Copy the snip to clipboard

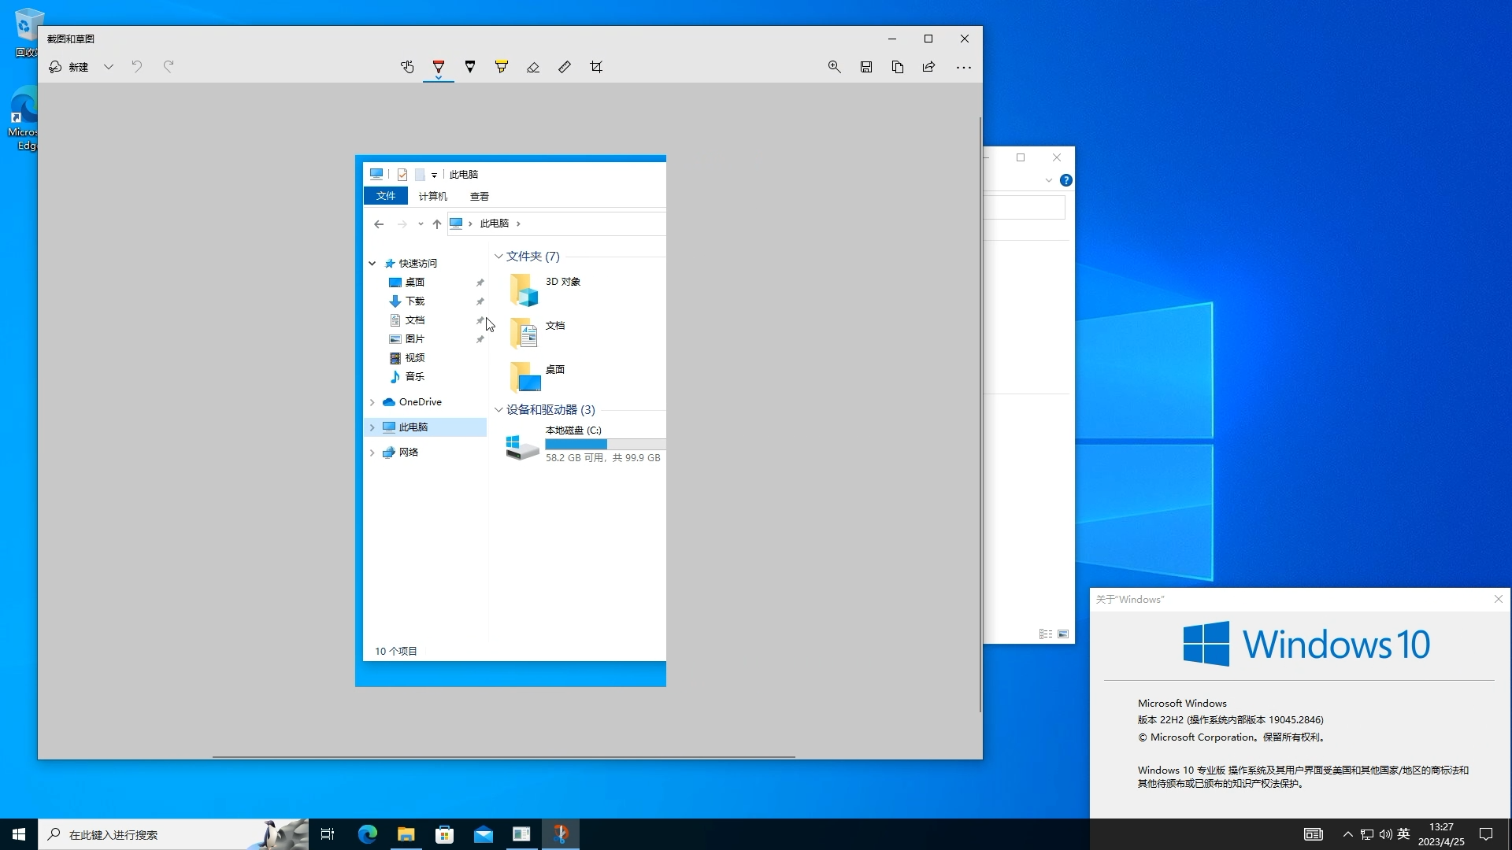point(898,67)
